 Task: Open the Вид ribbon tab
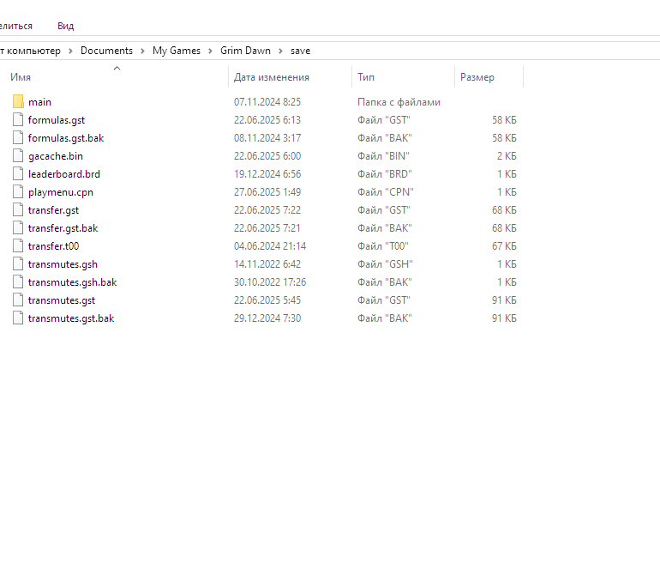tap(66, 26)
